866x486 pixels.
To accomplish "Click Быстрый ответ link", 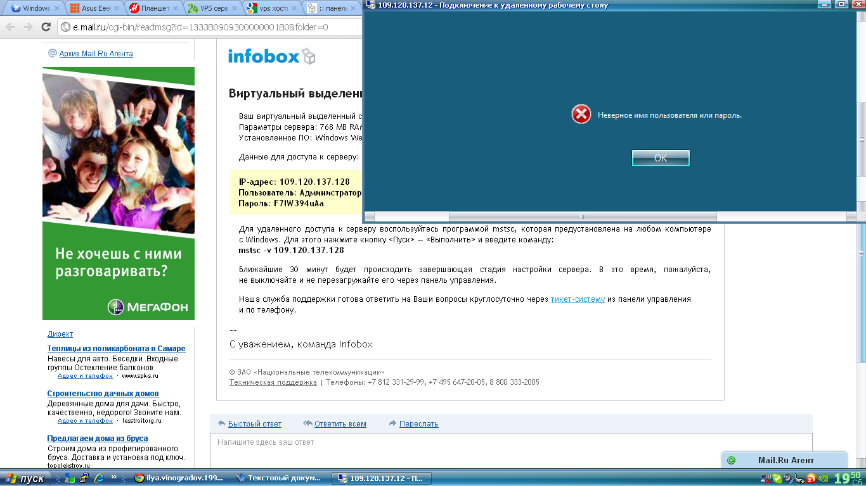I will (x=255, y=424).
